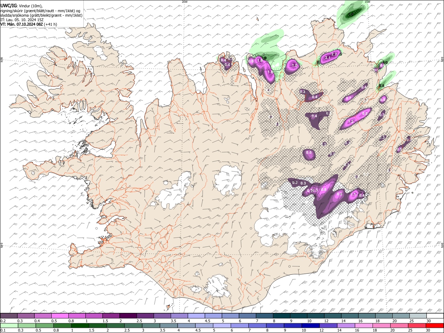Click the 'slydda/snjókoma (grátt/bleikt/grænt' legend line

pyautogui.click(x=41, y=15)
